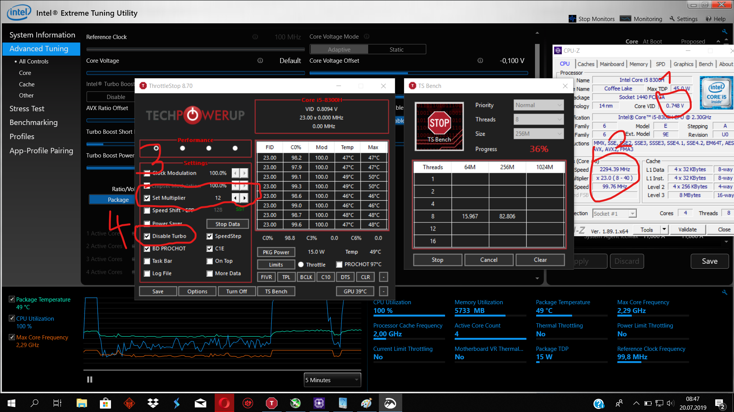Open Opera browser on taskbar
734x412 pixels.
click(x=224, y=403)
